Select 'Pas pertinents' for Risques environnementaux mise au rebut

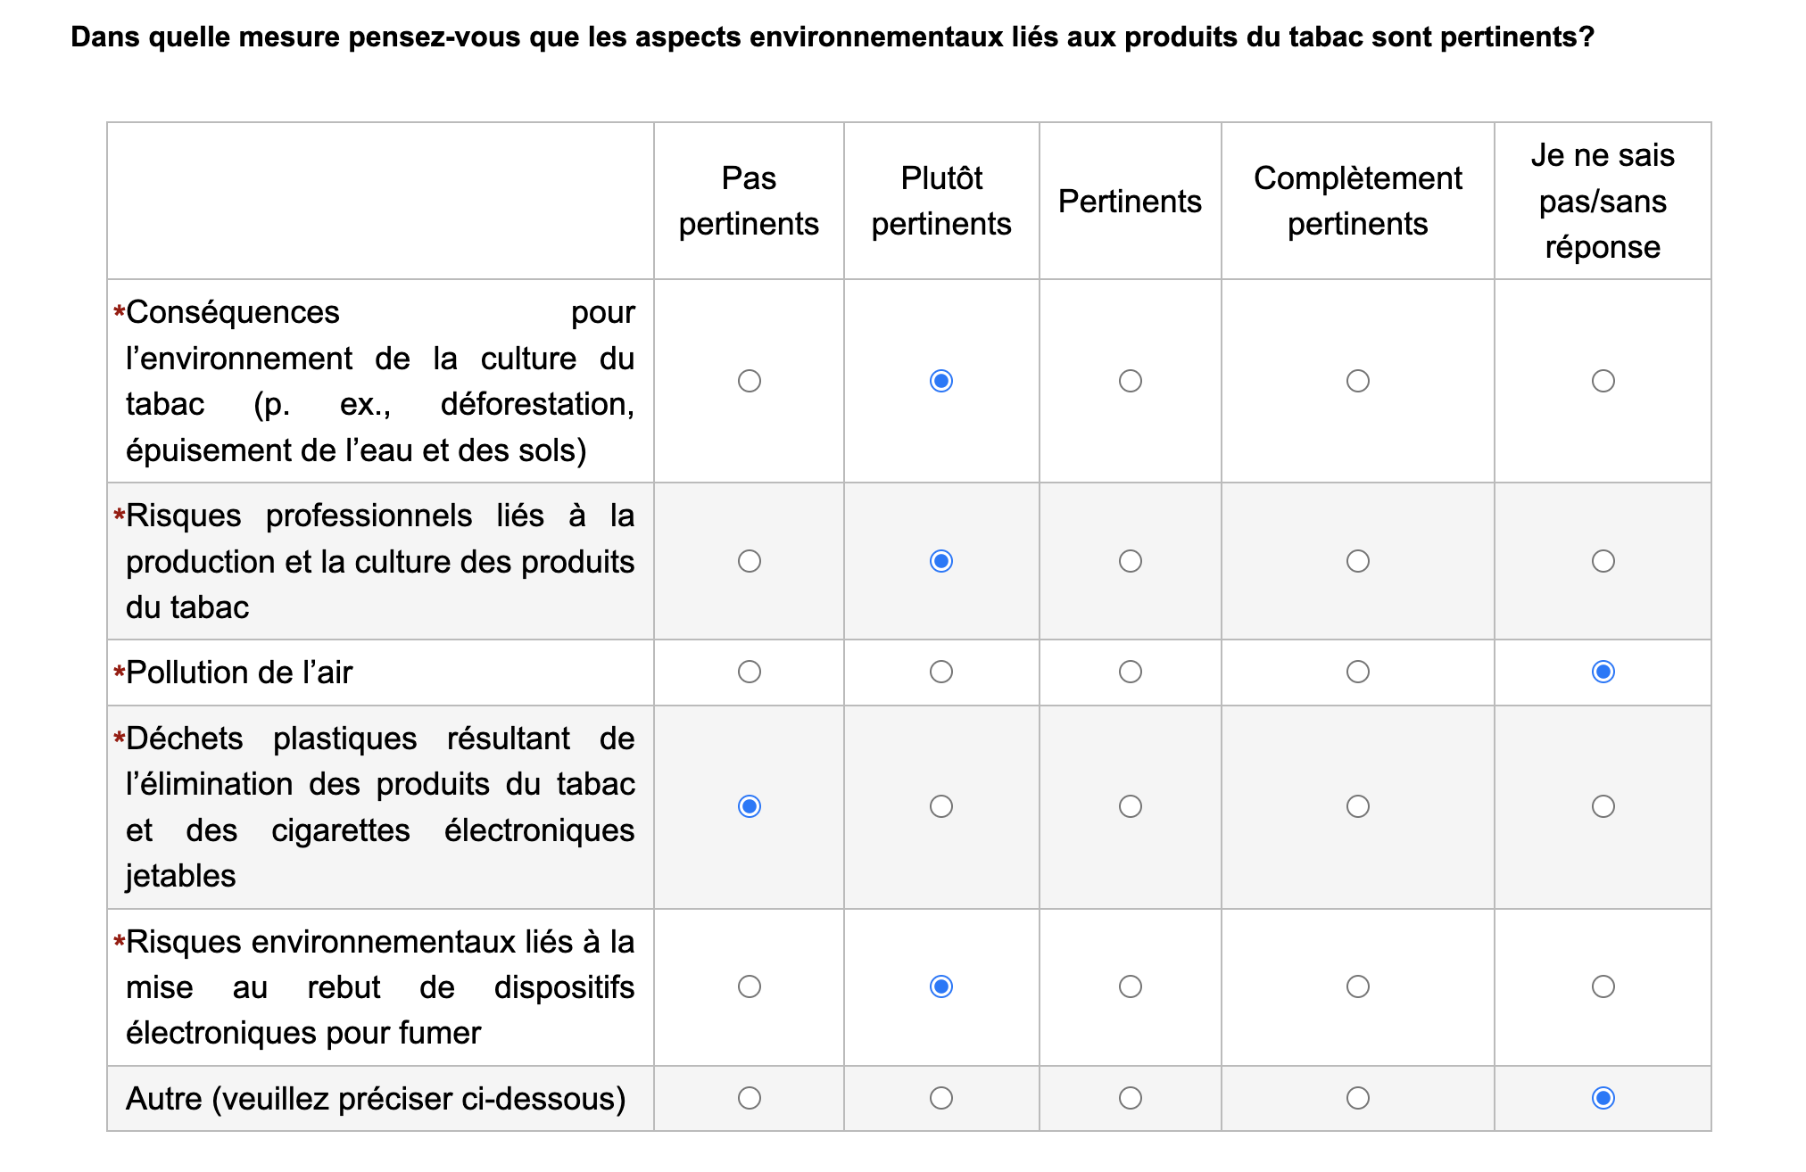[749, 986]
